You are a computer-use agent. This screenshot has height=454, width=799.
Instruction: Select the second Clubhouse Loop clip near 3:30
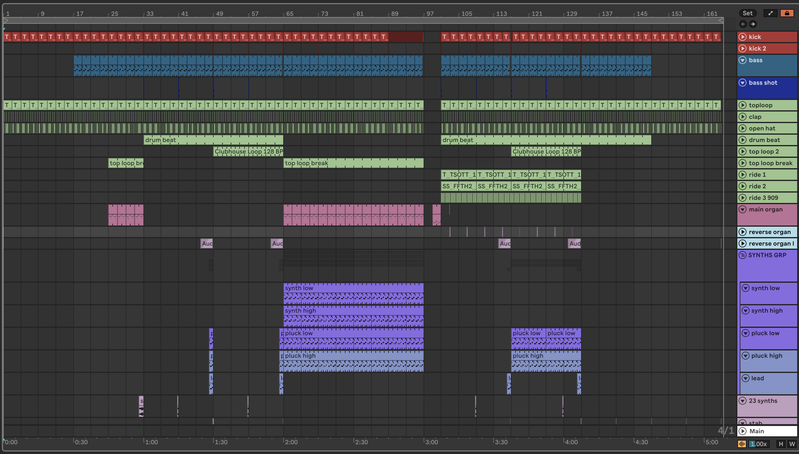(x=546, y=151)
